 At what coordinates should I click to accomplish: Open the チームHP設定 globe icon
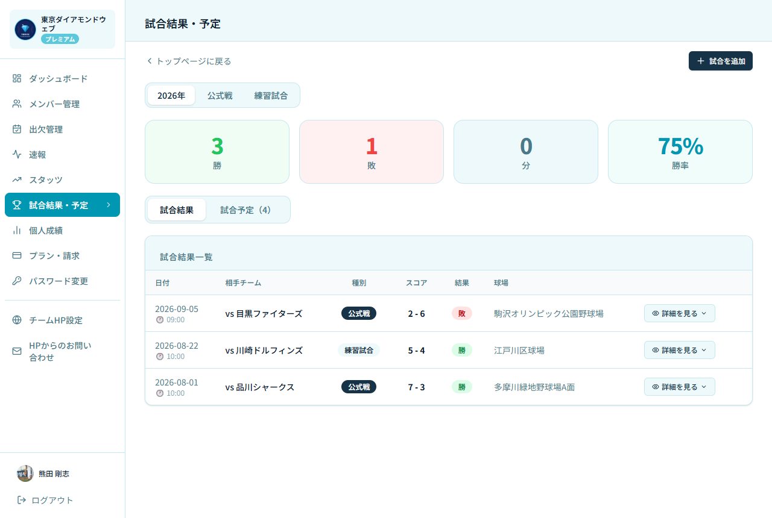[17, 320]
